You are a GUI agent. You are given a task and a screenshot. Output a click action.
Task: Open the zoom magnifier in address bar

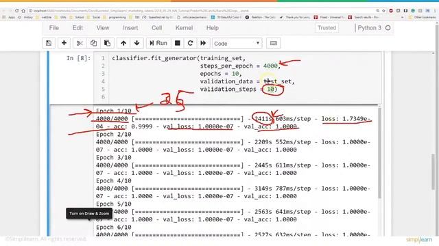click(x=378, y=11)
